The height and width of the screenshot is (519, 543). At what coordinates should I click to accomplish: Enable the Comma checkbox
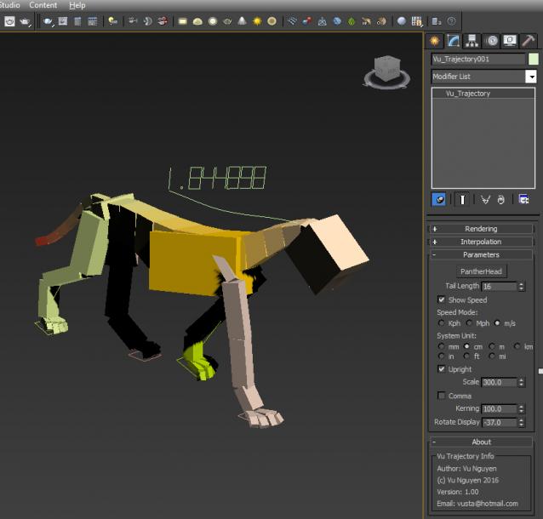(441, 396)
